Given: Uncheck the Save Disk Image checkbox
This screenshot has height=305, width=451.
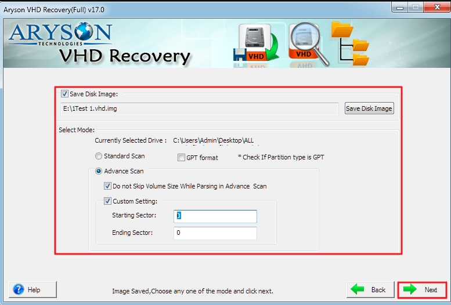Looking at the screenshot, I should [x=64, y=94].
